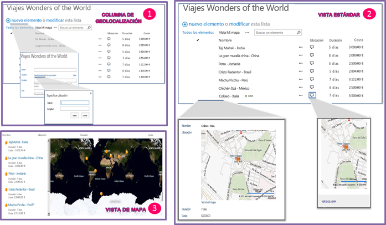This screenshot has height=225, width=386.
Task: Click scrollbar thumb in map view list
Action: click(49, 167)
